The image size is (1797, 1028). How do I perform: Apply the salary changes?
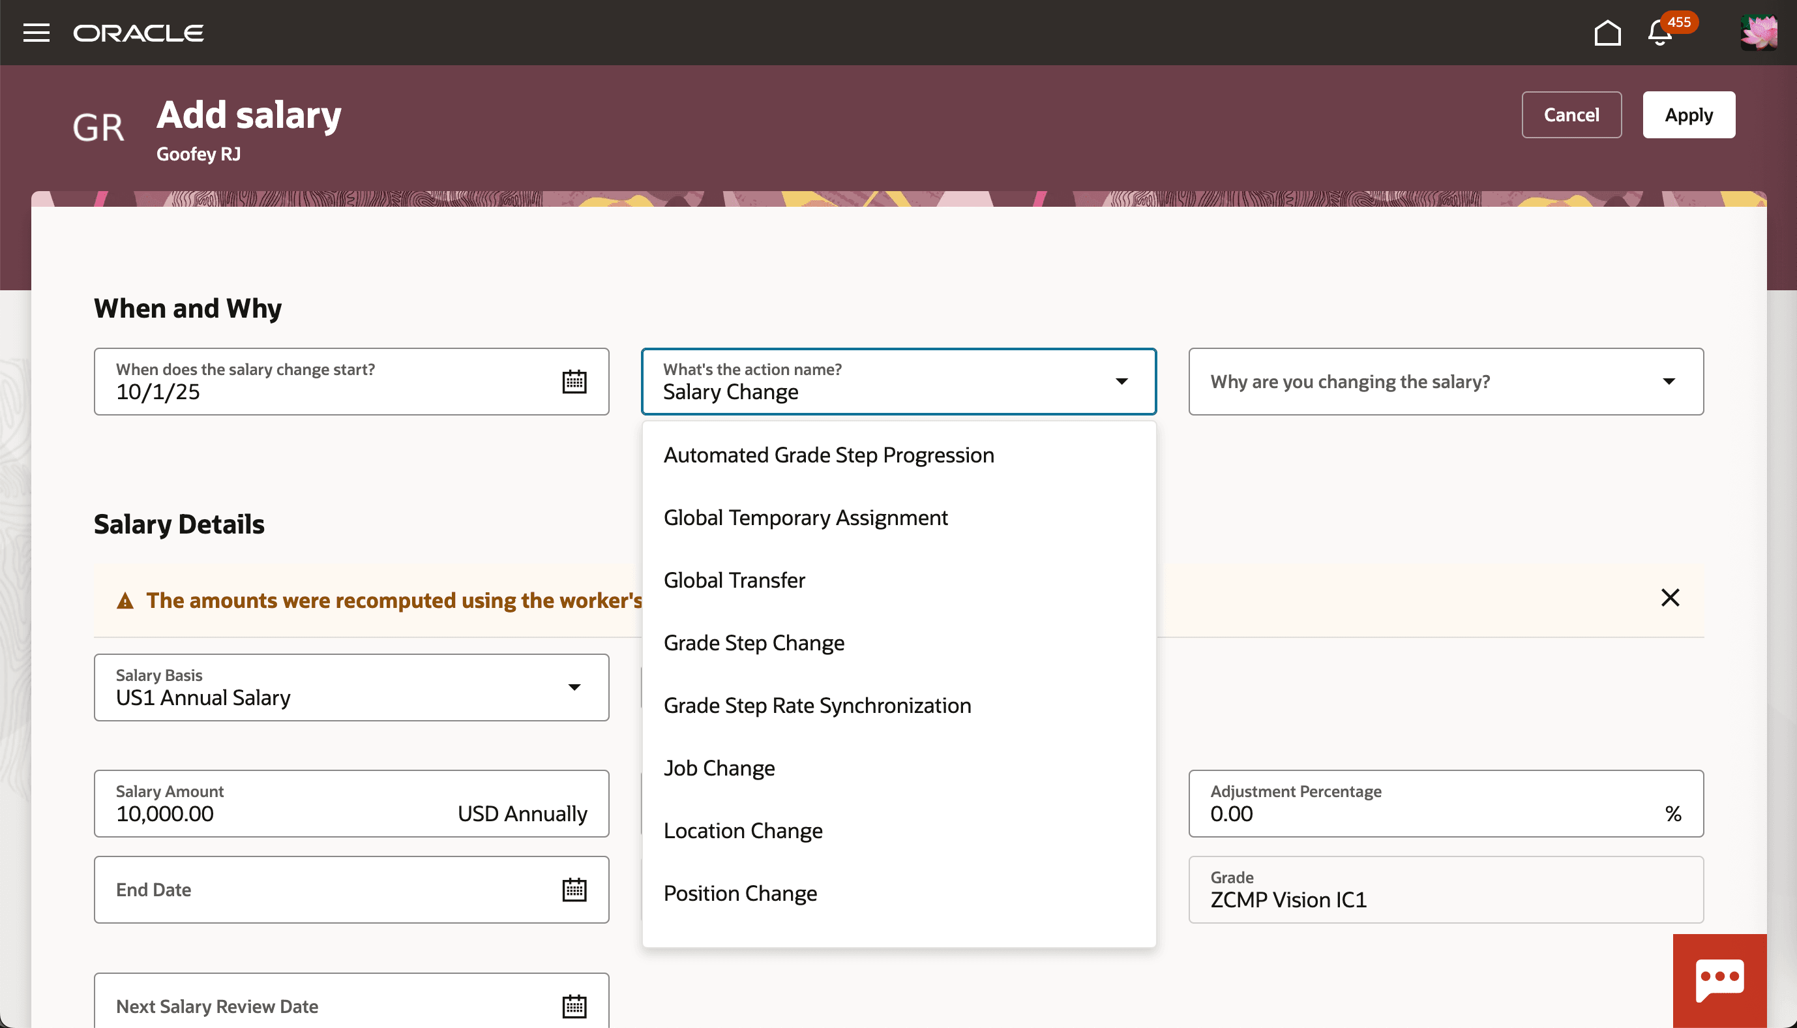[1688, 114]
